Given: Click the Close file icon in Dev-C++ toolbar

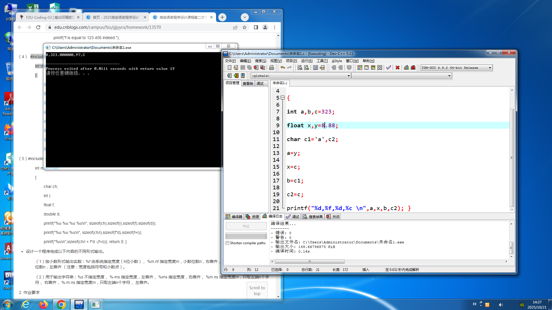Looking at the screenshot, I should pyautogui.click(x=256, y=68).
